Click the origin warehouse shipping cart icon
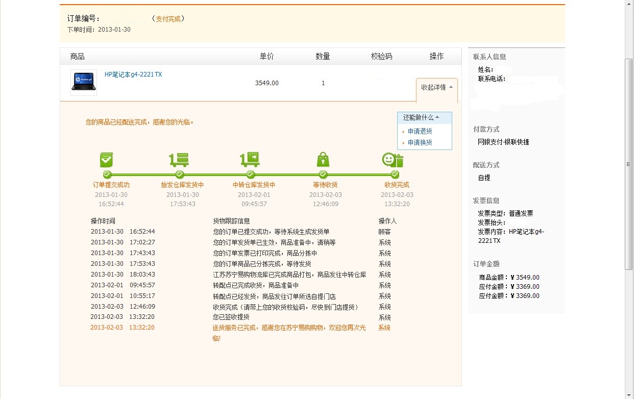Image resolution: width=634 pixels, height=399 pixels. 179,160
